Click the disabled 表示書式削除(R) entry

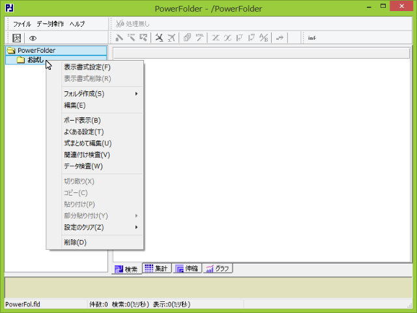102,78
